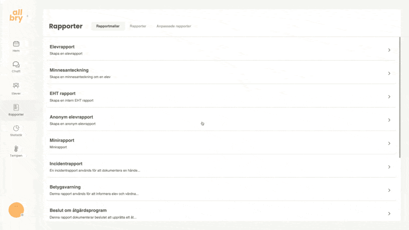This screenshot has height=230, width=409.
Task: Expand the Elevrapport row chevron
Action: point(389,50)
